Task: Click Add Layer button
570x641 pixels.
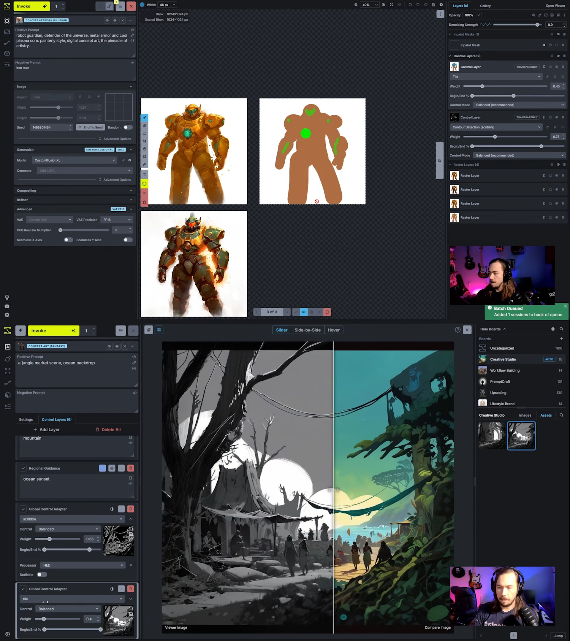Action: coord(46,430)
